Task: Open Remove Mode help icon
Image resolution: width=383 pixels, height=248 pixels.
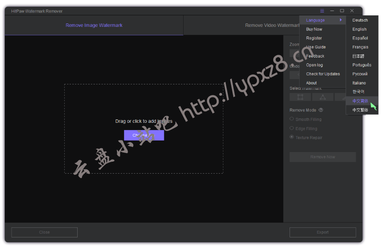Action: 321,110
